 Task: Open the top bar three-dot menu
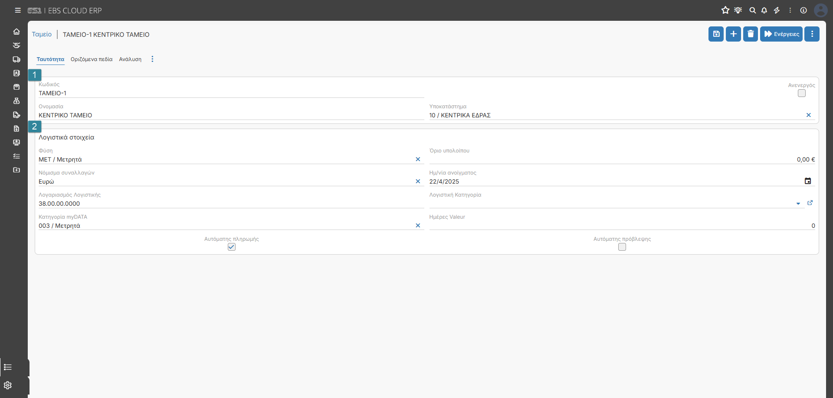point(790,10)
